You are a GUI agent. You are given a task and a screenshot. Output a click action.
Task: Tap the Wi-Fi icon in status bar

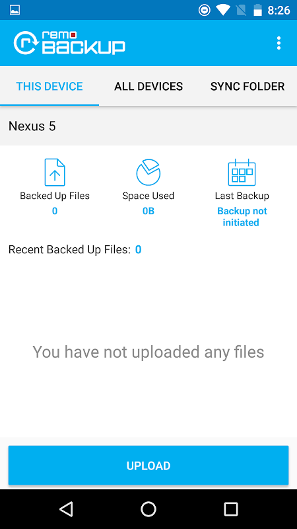pyautogui.click(x=223, y=10)
